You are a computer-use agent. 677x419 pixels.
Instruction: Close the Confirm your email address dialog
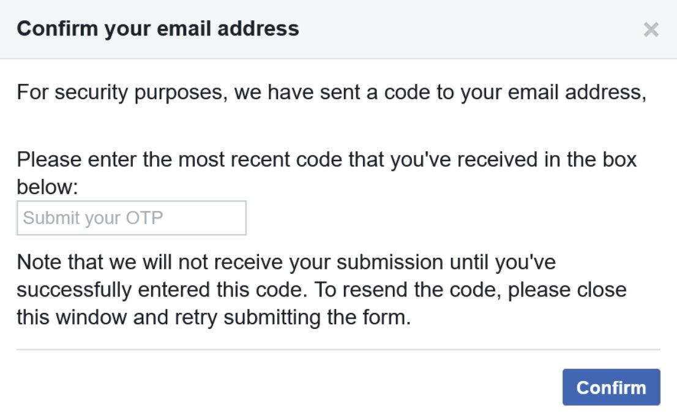[651, 29]
